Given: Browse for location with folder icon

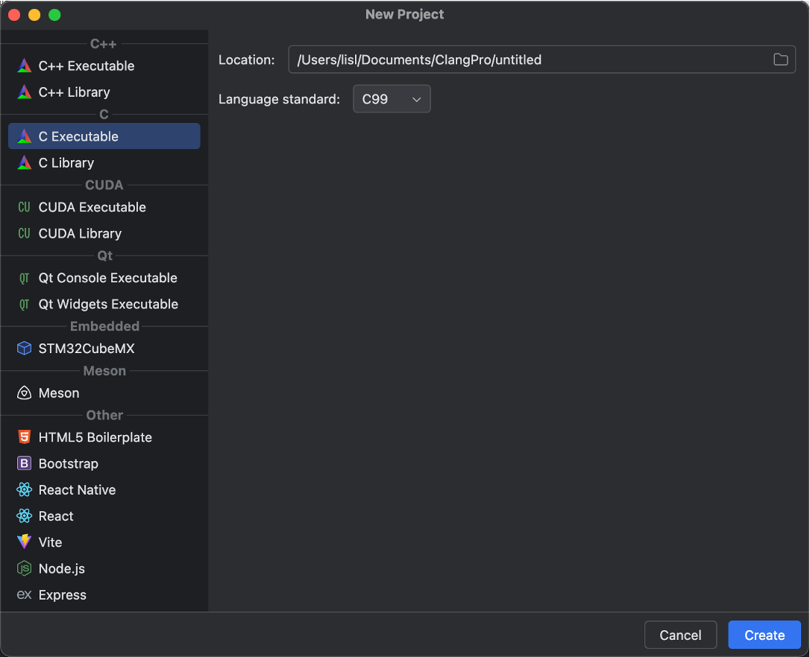Looking at the screenshot, I should (780, 60).
